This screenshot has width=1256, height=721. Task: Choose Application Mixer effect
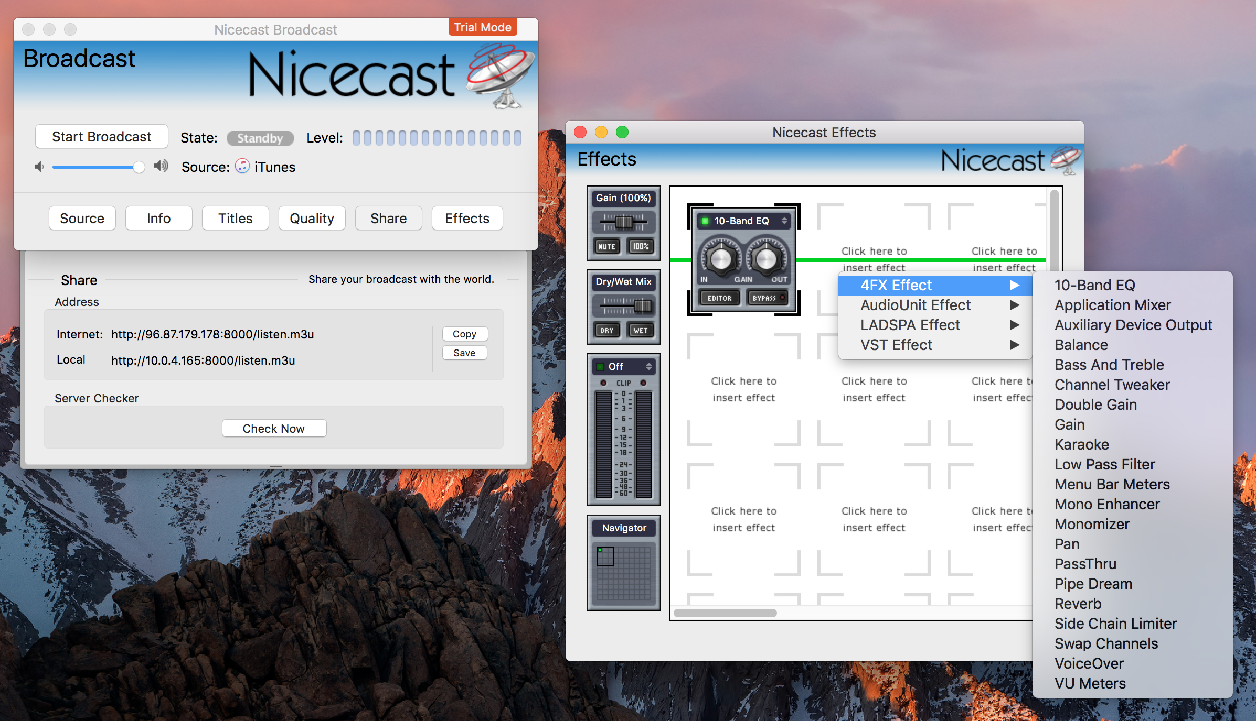click(x=1132, y=305)
